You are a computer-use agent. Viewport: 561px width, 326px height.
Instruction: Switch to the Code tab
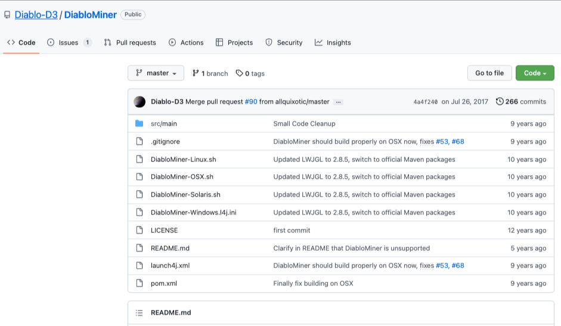click(x=21, y=42)
